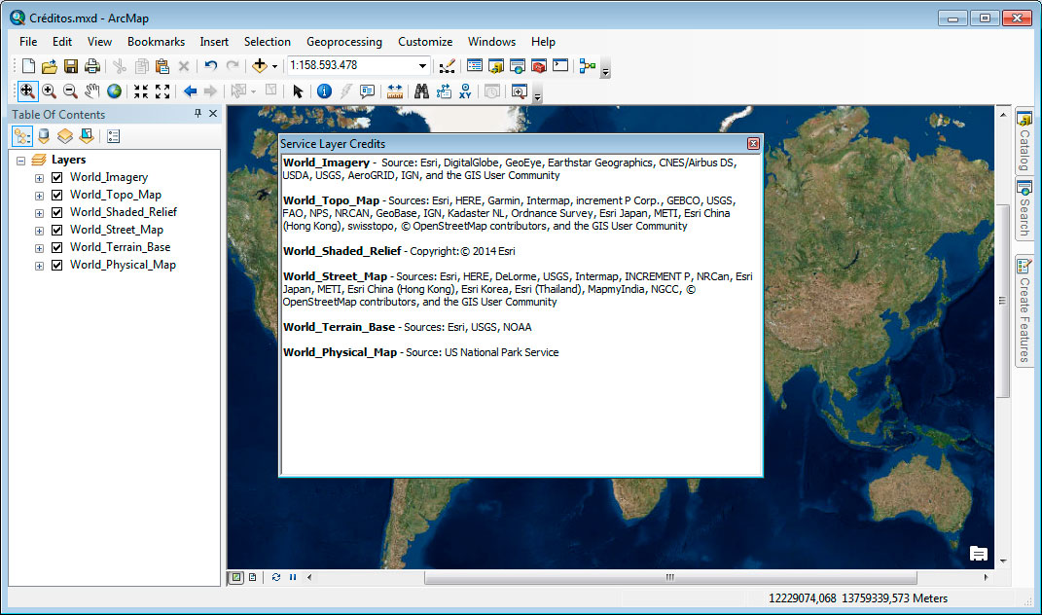This screenshot has height=615, width=1042.
Task: Open the Table Of Contents window icon
Action: 475,66
